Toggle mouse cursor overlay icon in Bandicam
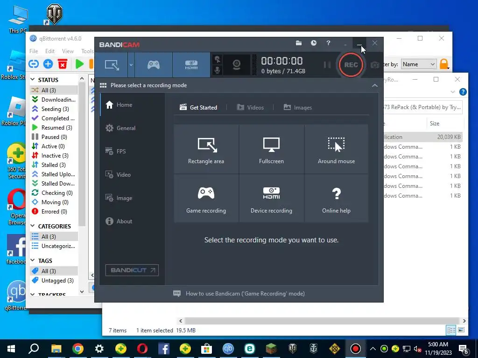 coord(217,59)
